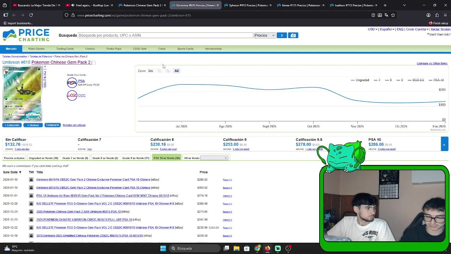Toggle the grade 9 series in chart legend

pos(400,80)
